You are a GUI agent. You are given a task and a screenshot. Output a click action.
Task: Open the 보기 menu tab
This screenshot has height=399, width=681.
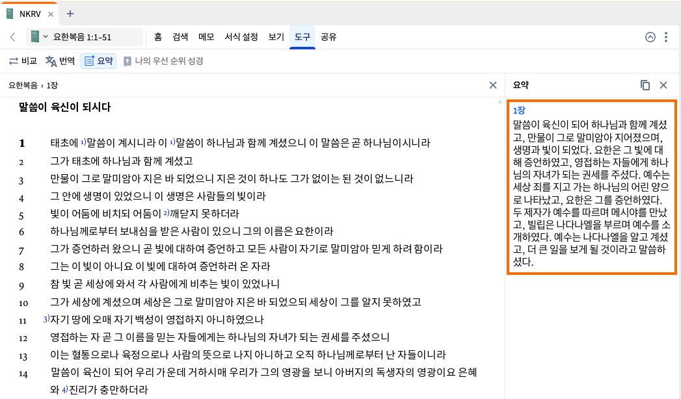click(x=276, y=37)
